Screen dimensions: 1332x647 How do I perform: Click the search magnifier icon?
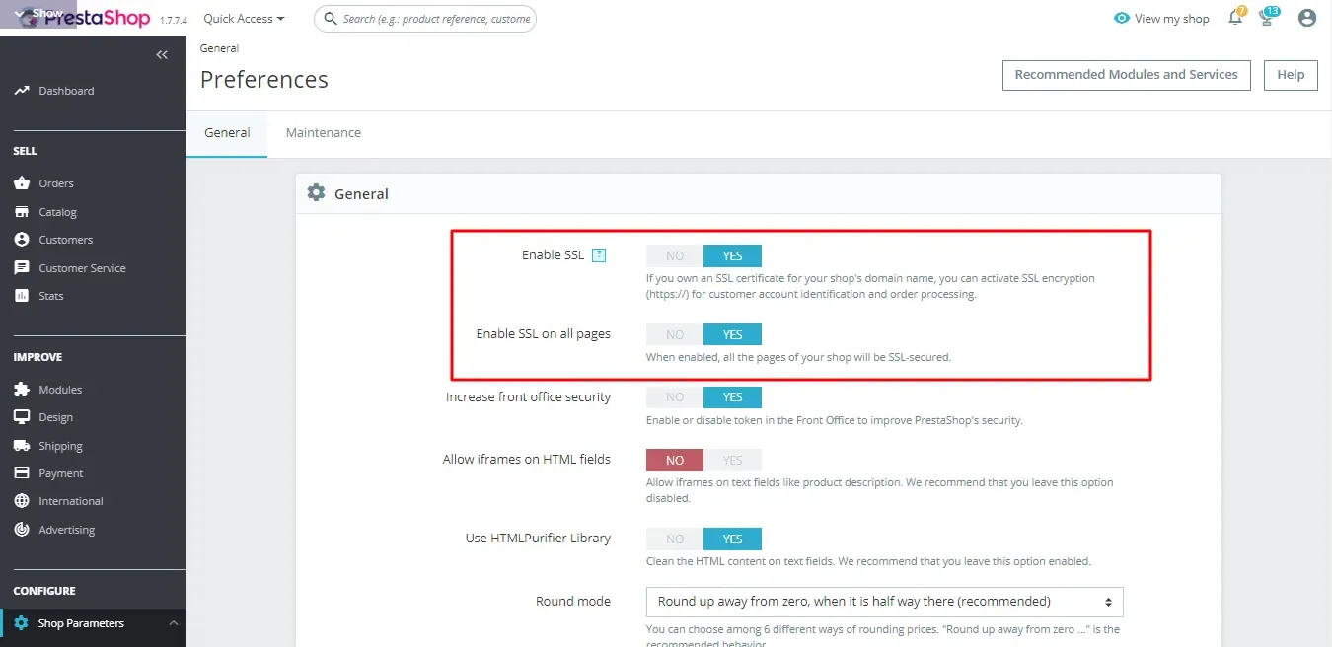[330, 19]
